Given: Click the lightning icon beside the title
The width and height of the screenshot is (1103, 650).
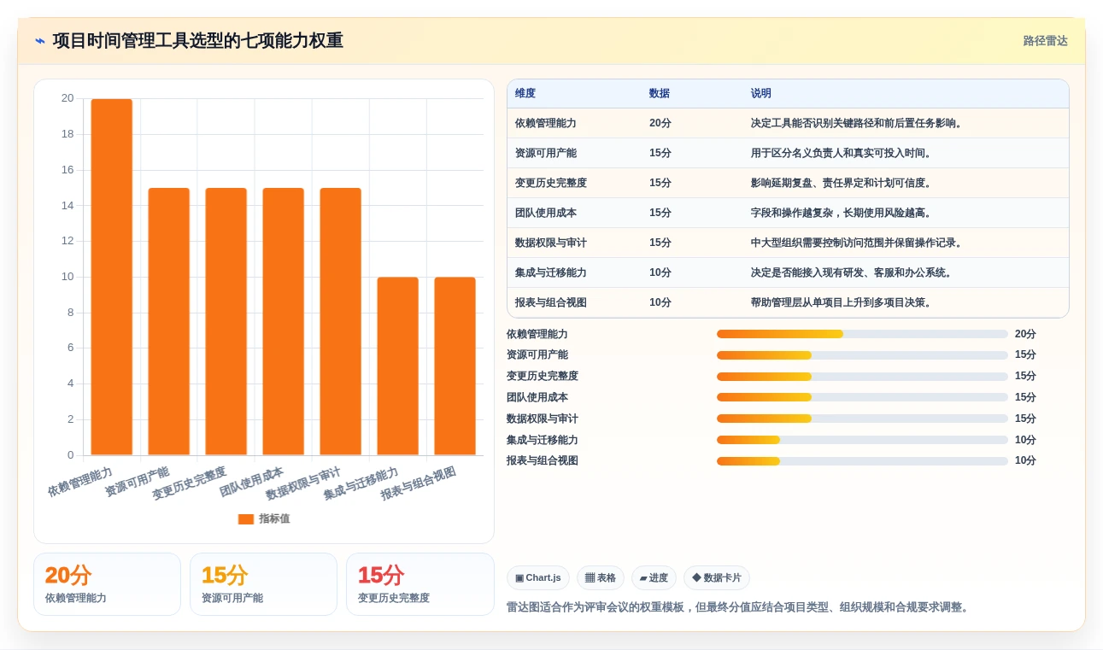Looking at the screenshot, I should 40,41.
